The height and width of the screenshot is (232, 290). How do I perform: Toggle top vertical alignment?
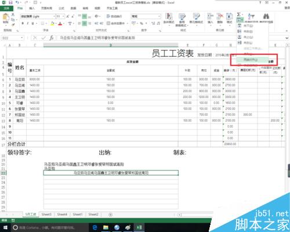(79, 16)
